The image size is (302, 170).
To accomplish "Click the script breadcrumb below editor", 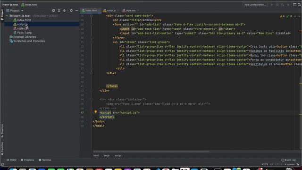I will [118, 155].
